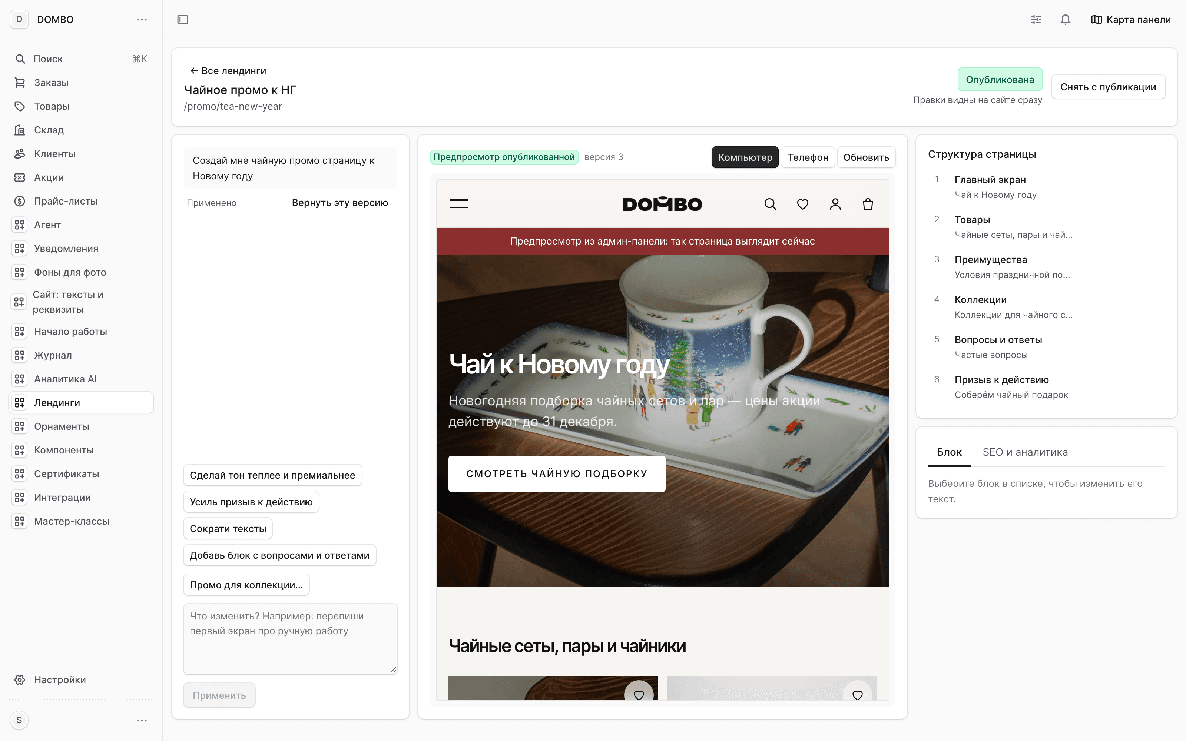Click СМОТРЕТЬ ЧАЙНУЮ ПОДБОРКУ in preview
Viewport: 1186px width, 741px height.
(557, 474)
